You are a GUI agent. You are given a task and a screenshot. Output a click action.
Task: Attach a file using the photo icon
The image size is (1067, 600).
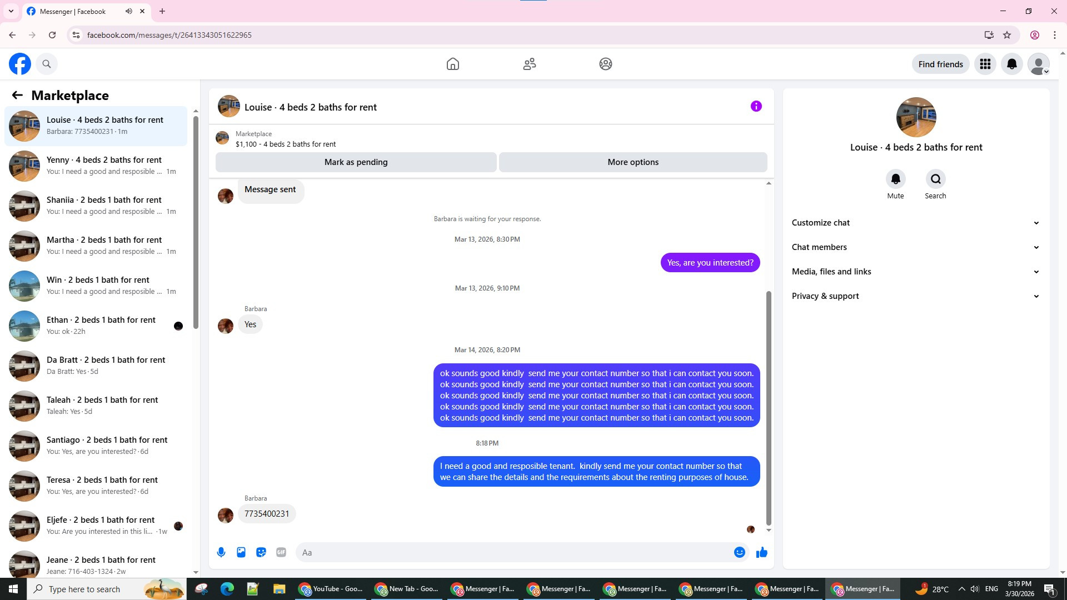241,552
